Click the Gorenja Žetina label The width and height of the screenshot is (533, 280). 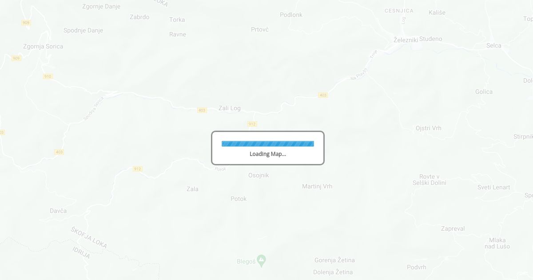click(334, 260)
